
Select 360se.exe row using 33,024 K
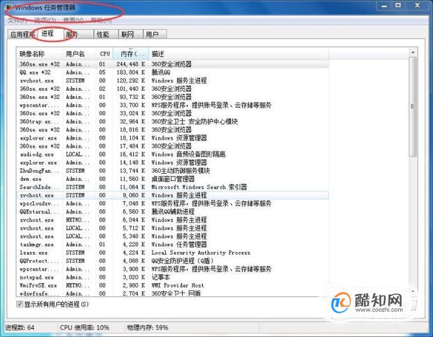[173, 114]
